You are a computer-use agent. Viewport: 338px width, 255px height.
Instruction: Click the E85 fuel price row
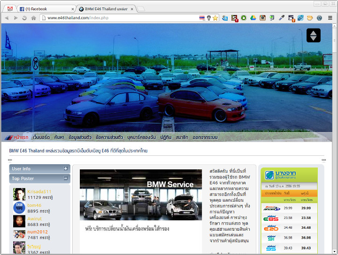[x=289, y=218]
